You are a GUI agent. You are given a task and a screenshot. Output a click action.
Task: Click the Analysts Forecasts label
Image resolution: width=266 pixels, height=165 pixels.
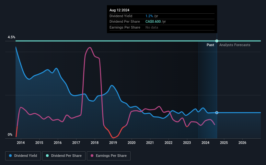pos(235,45)
